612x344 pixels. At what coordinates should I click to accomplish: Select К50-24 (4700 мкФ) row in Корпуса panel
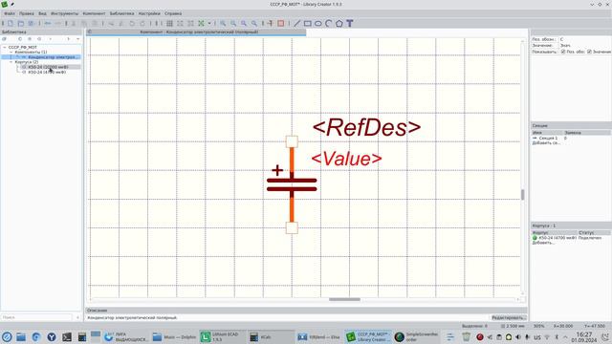(571, 238)
